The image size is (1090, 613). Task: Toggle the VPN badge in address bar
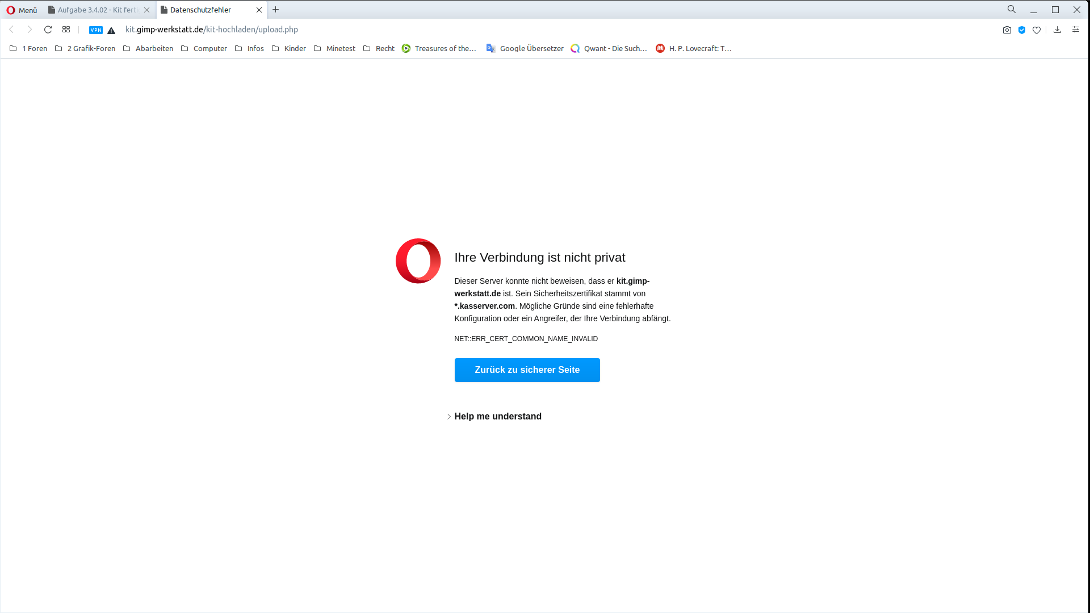tap(96, 30)
